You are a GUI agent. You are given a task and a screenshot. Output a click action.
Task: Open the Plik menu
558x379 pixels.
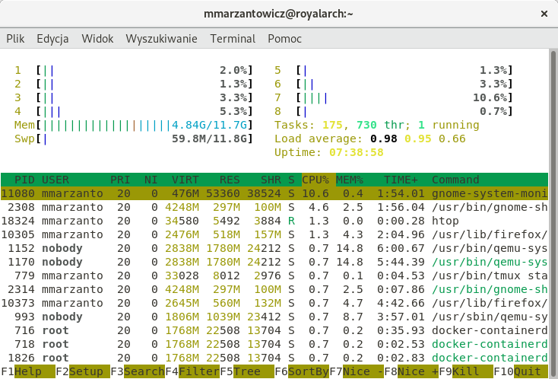[15, 39]
